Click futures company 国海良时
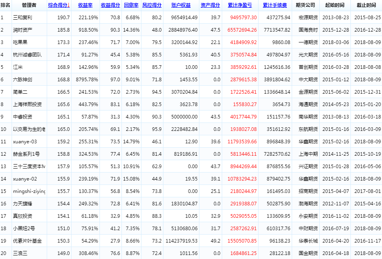This screenshot has width=382, height=259. (308, 30)
